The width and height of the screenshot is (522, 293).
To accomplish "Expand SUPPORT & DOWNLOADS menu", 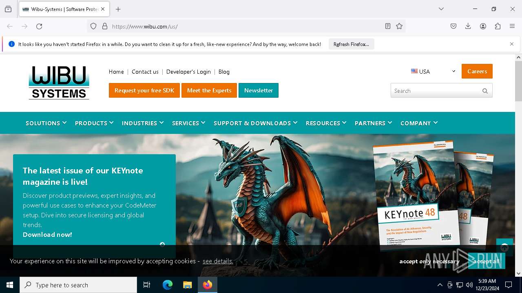I will (x=256, y=123).
